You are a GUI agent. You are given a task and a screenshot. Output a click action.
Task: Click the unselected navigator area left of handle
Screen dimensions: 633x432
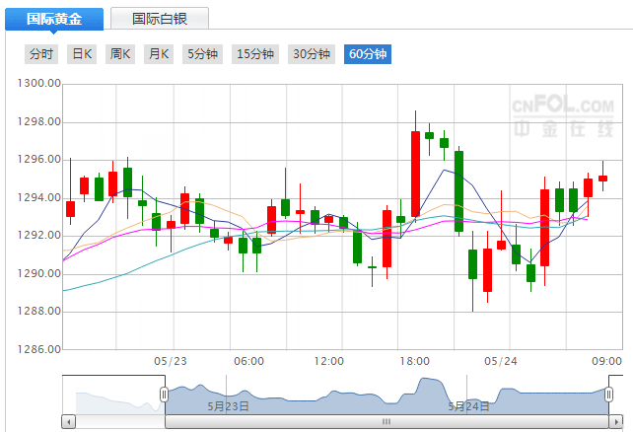tap(113, 396)
